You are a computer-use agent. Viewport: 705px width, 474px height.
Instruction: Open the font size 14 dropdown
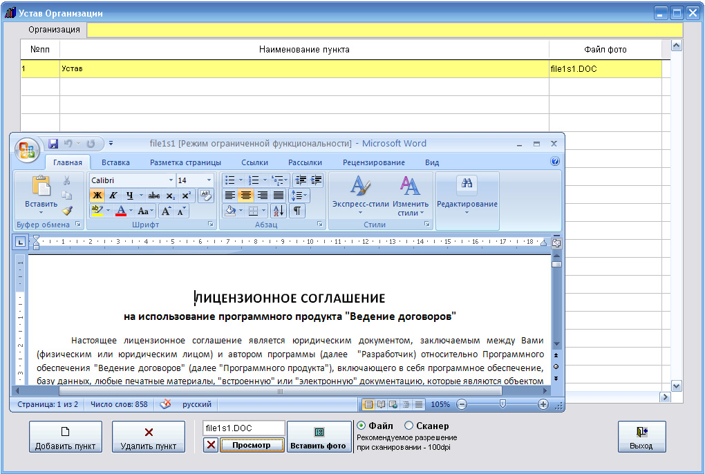(209, 180)
